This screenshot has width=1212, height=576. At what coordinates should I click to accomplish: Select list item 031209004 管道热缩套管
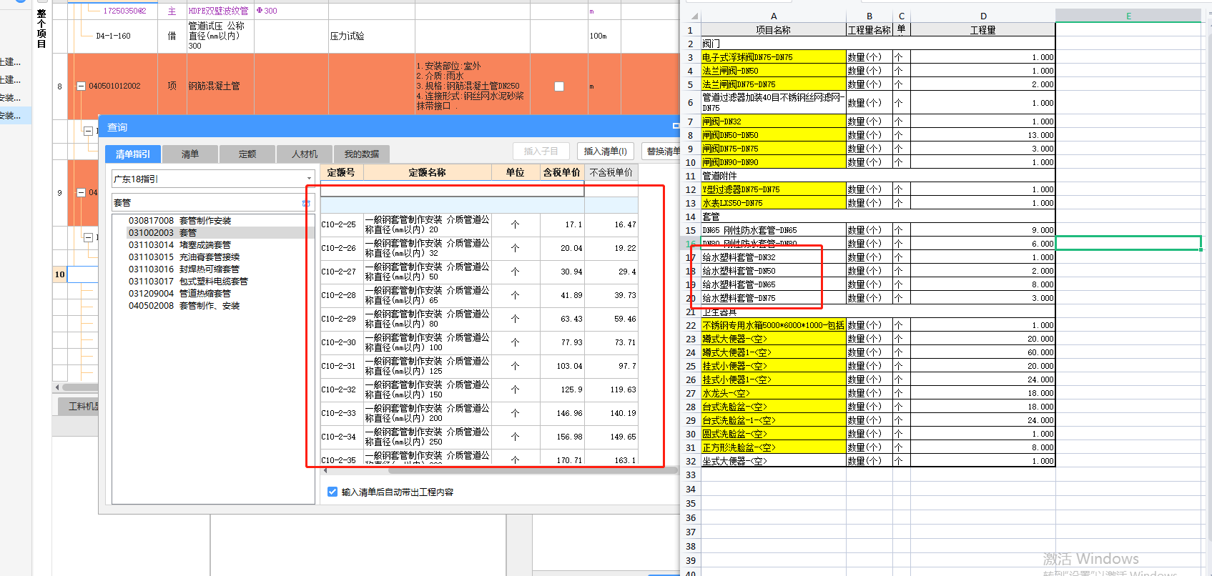(180, 294)
